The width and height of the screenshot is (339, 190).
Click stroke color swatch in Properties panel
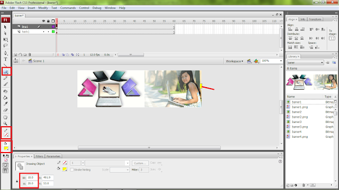click(65, 163)
